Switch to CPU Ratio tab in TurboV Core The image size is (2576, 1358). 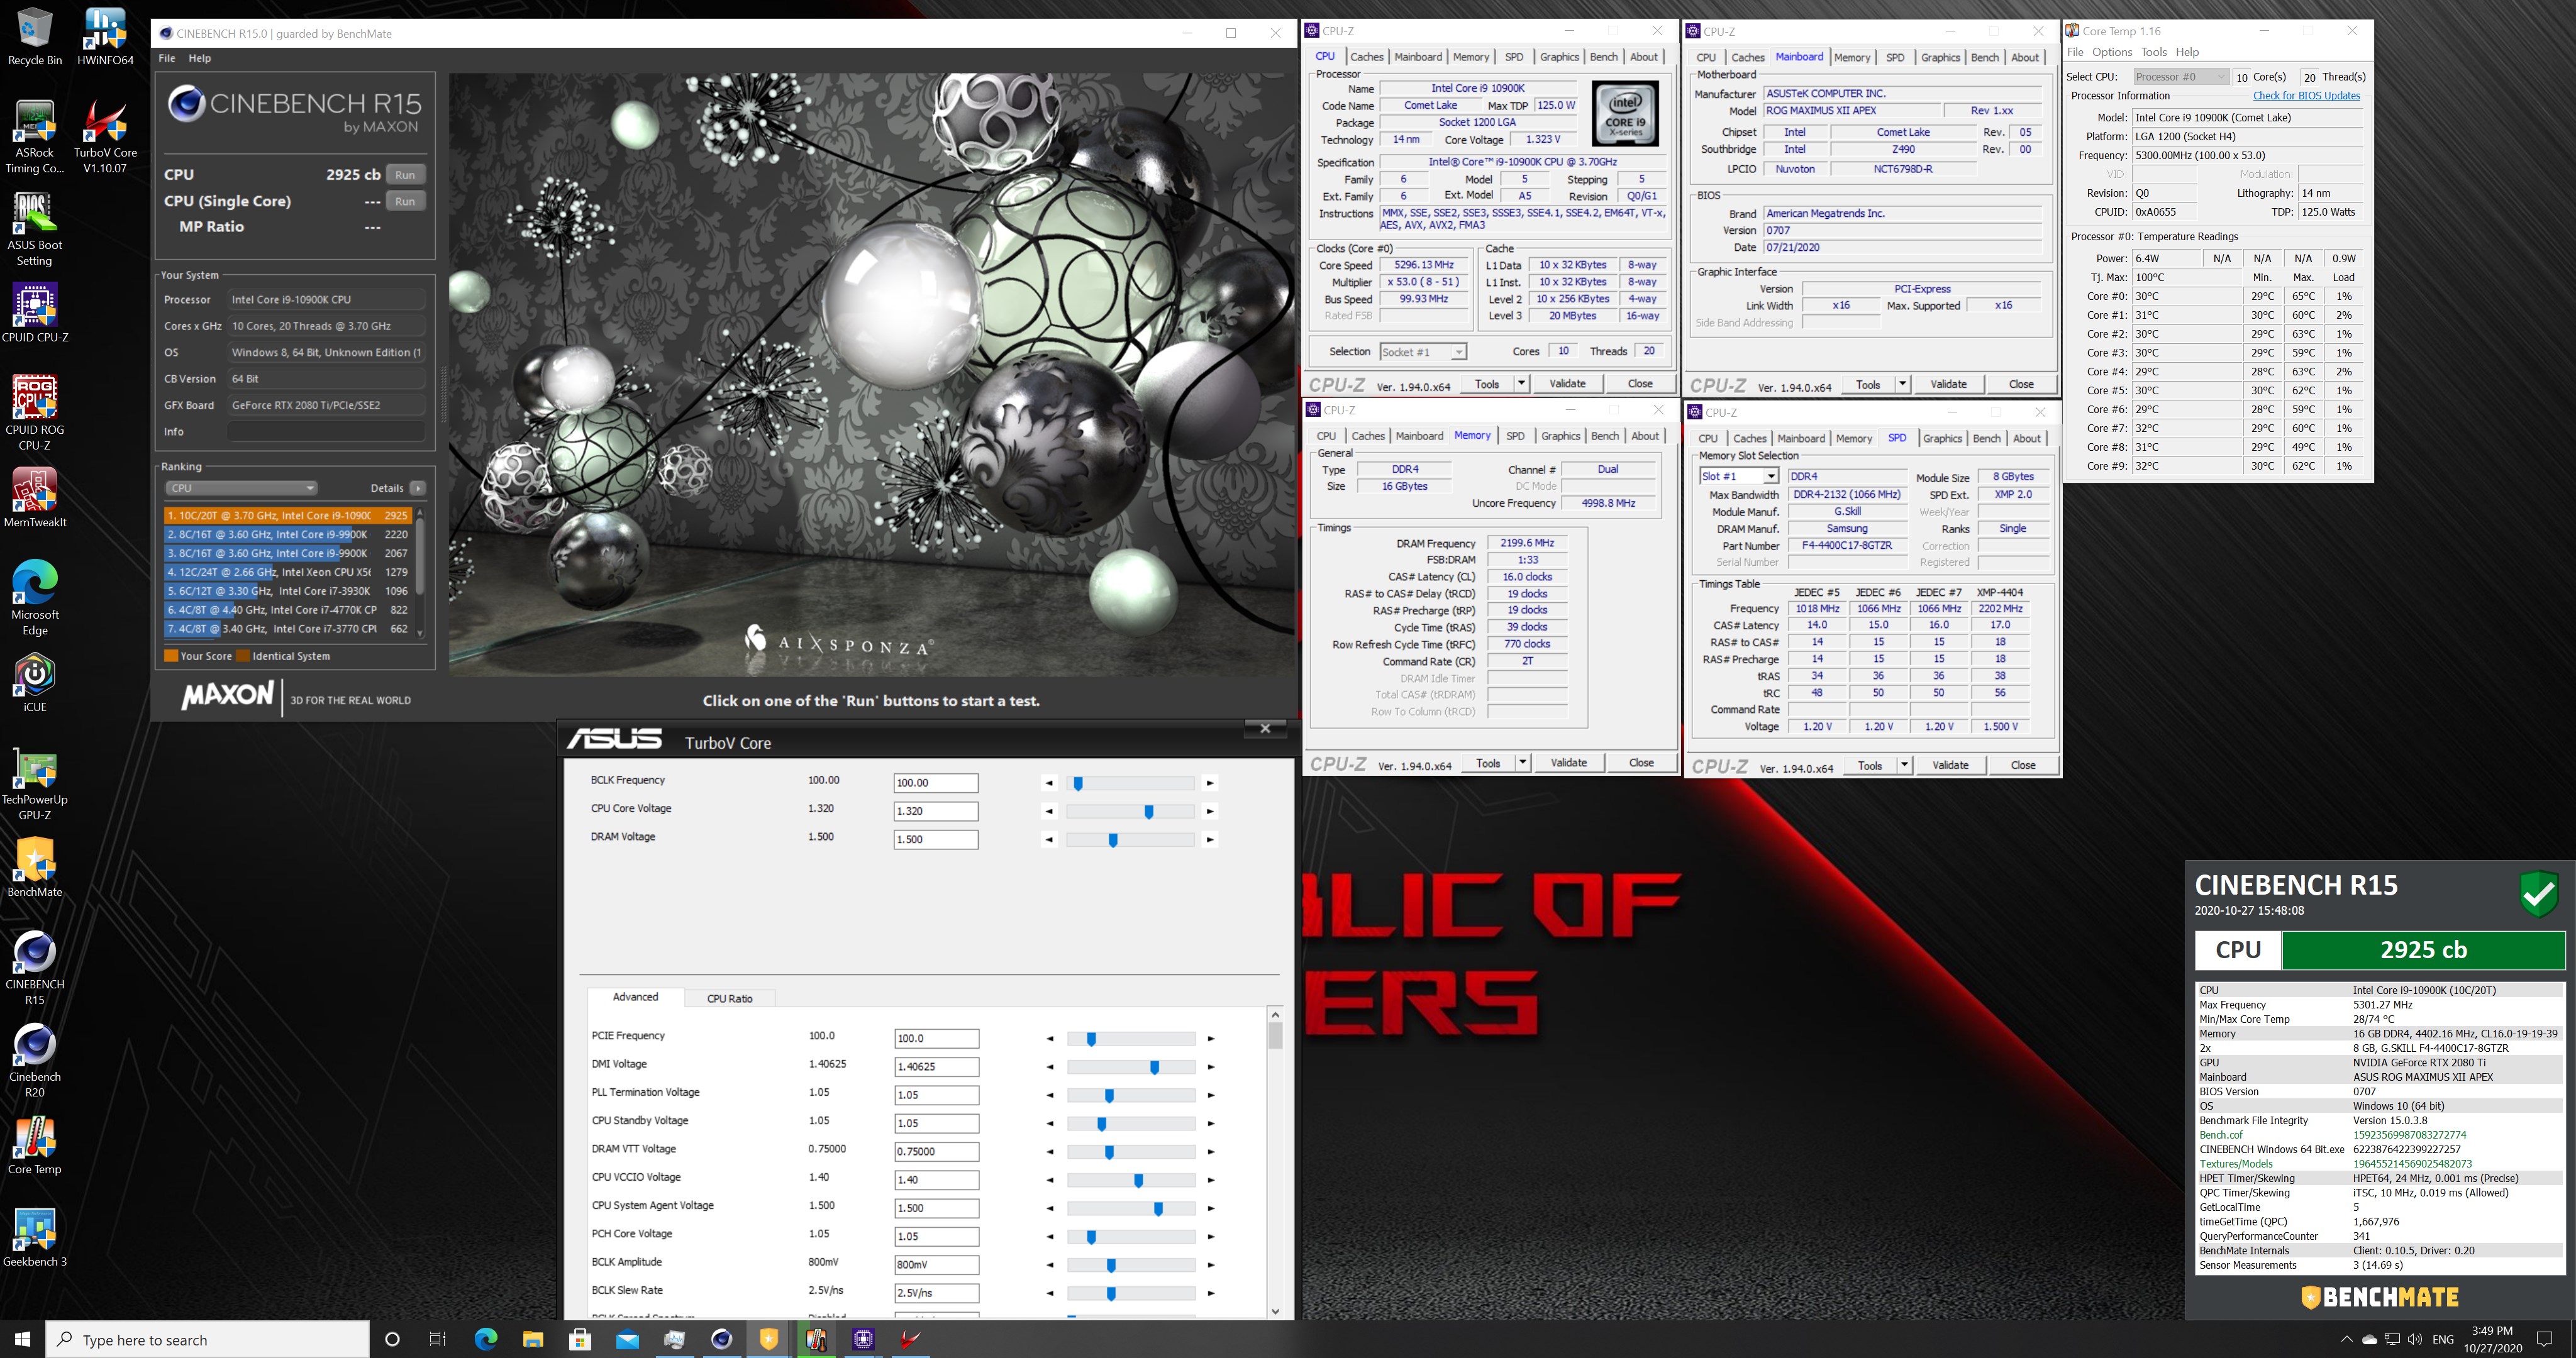[x=729, y=998]
